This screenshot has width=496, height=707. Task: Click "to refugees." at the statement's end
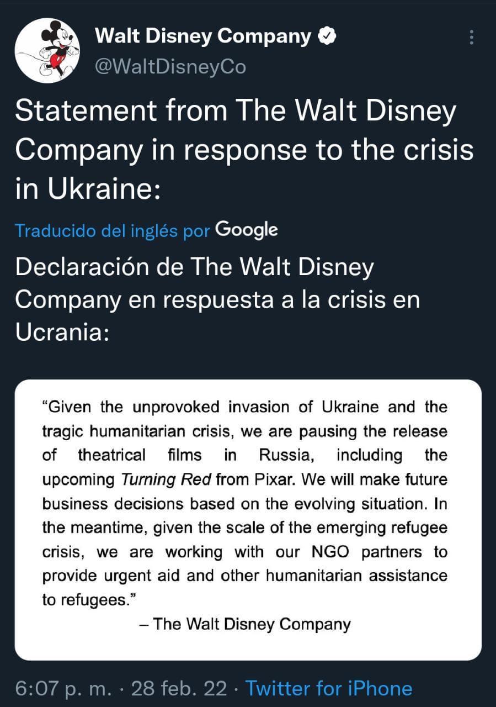[87, 600]
